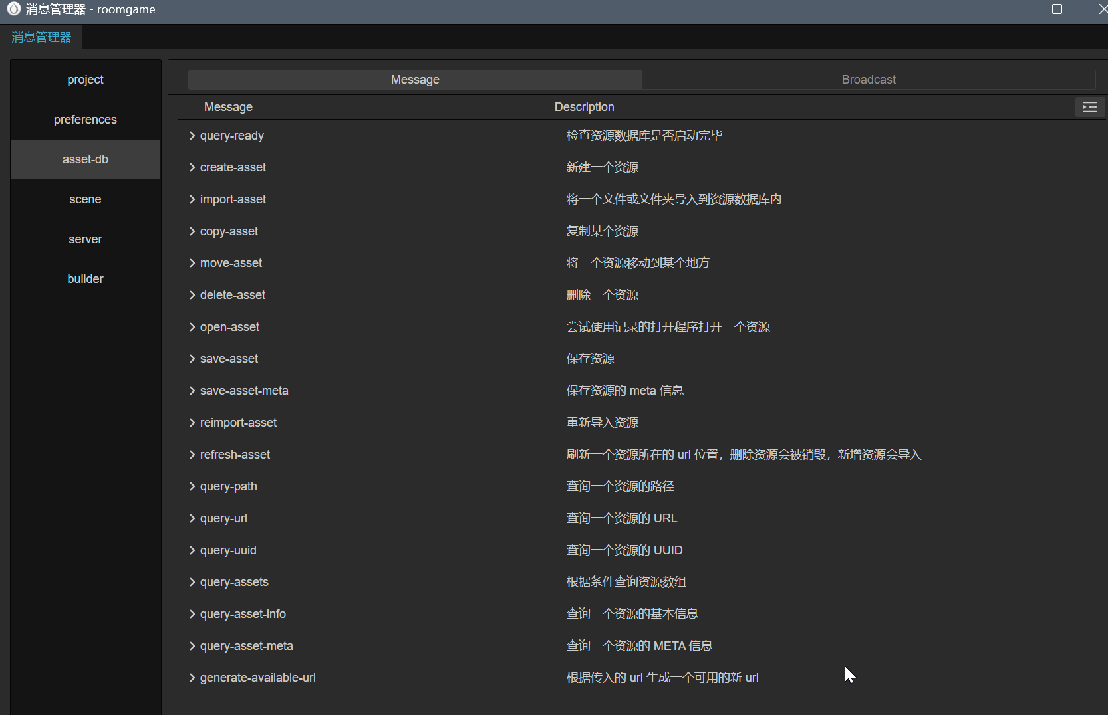Open the server module in sidebar
The height and width of the screenshot is (715, 1108).
pyautogui.click(x=85, y=239)
